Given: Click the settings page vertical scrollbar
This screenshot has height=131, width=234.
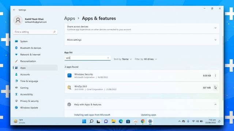Looking at the screenshot, I should [x=223, y=68].
